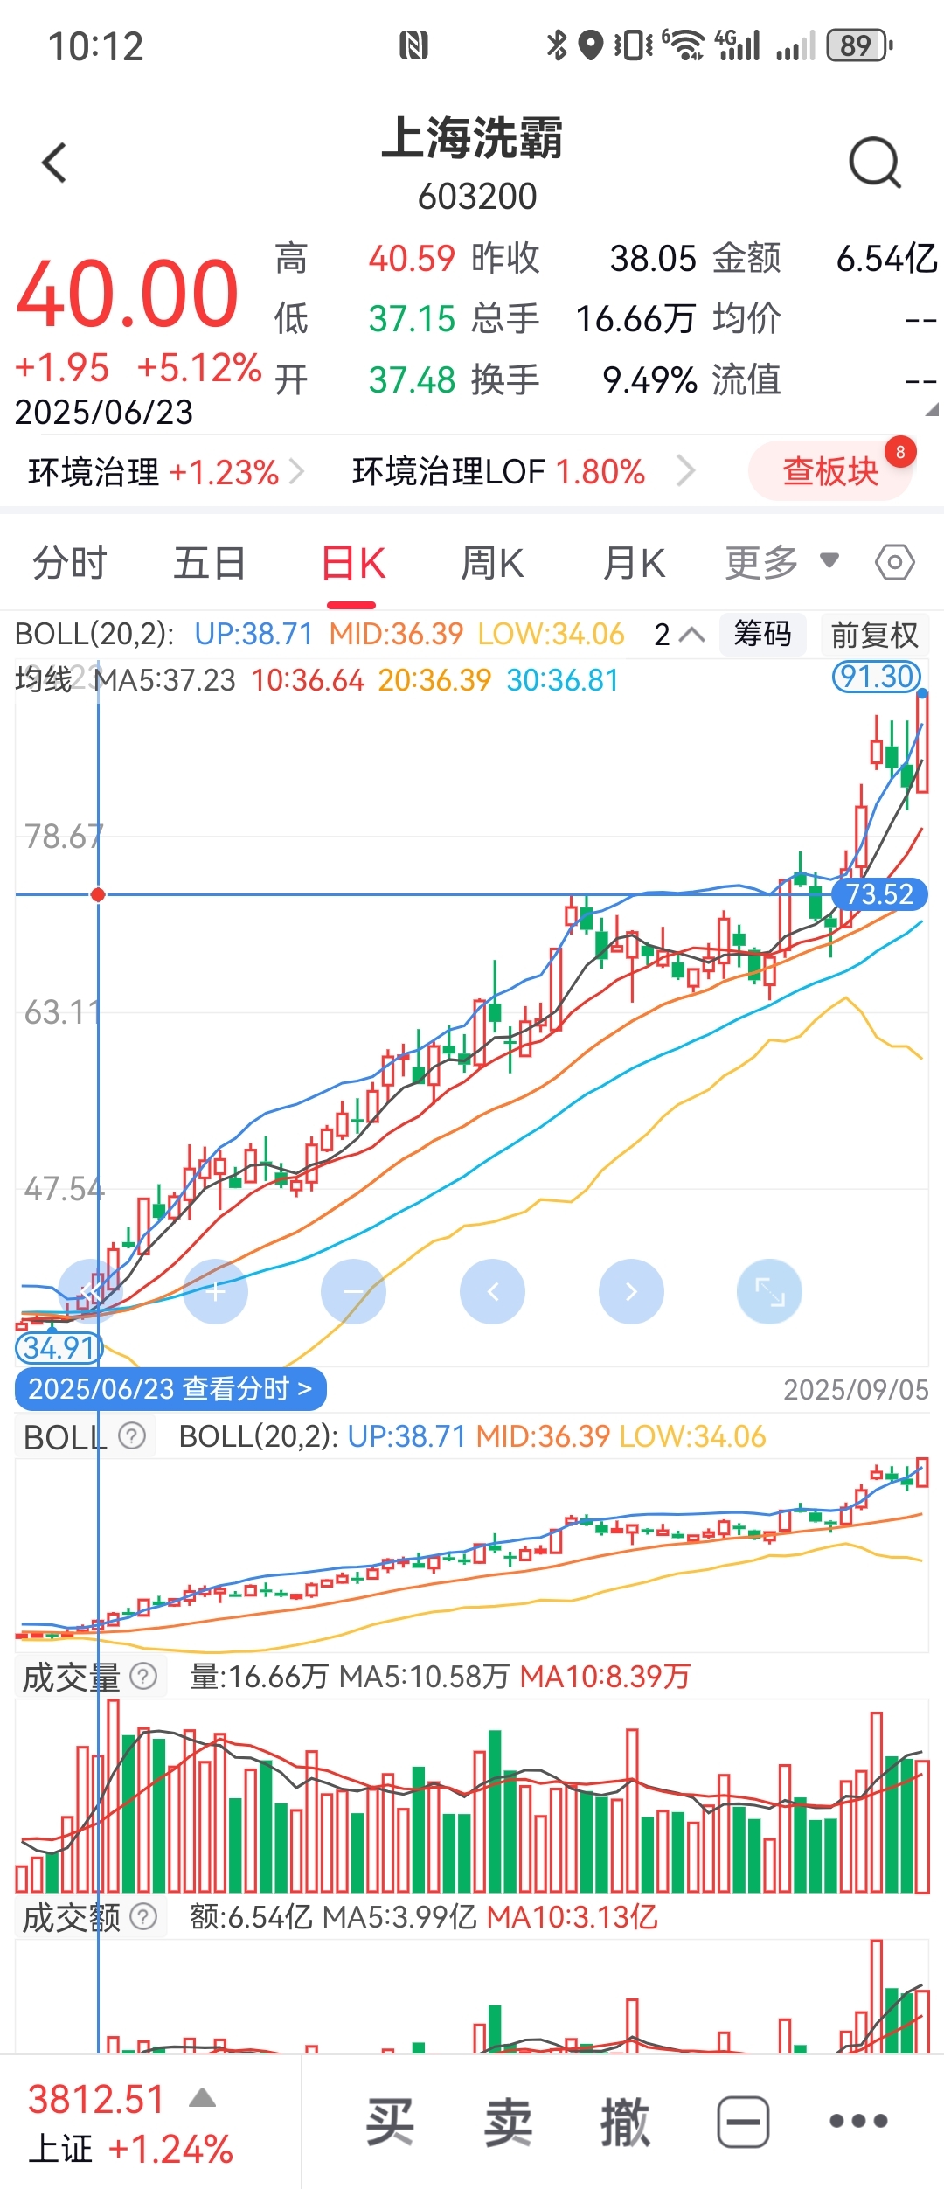Image resolution: width=944 pixels, height=2189 pixels.
Task: Open 环境治理LOF chevron arrow
Action: pyautogui.click(x=687, y=472)
